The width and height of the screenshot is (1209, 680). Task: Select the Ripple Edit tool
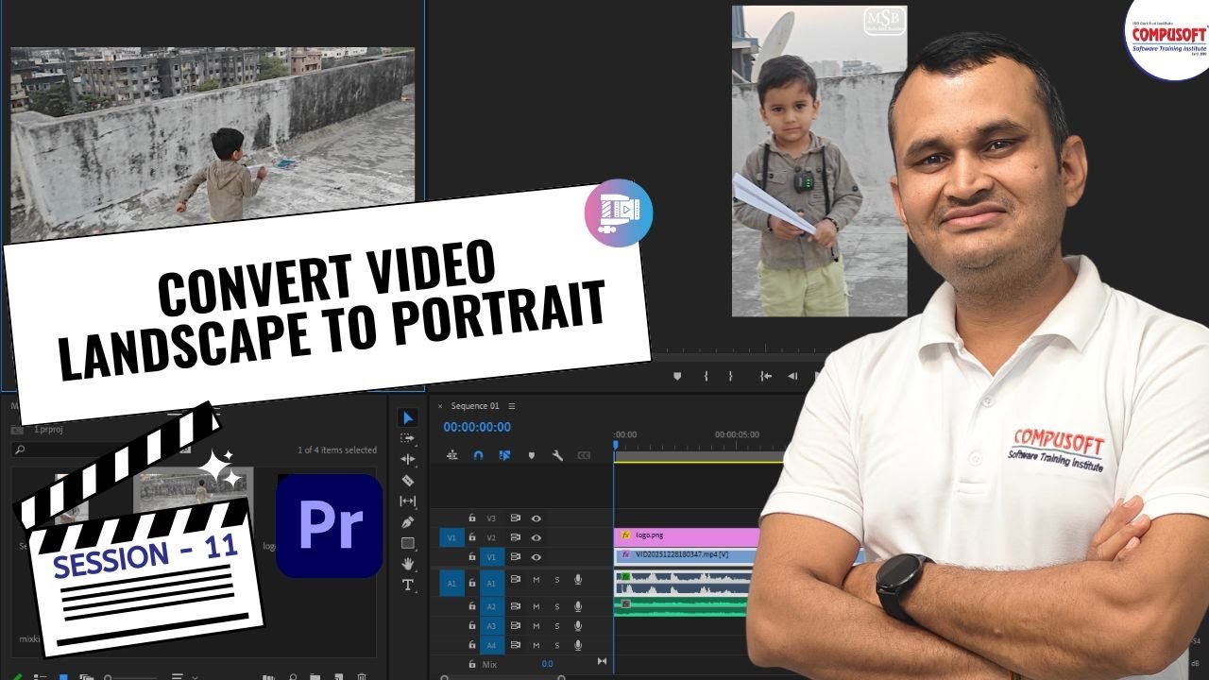pos(408,459)
